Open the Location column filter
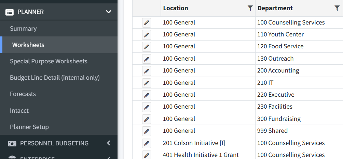This screenshot has width=343, height=159. [x=250, y=8]
